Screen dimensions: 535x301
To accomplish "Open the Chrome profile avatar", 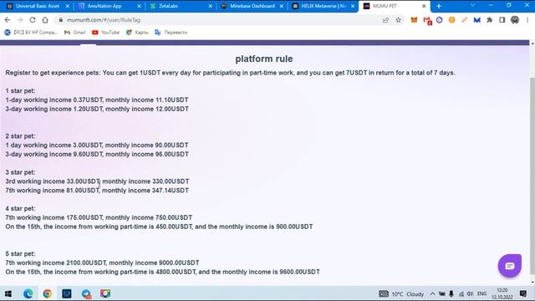I will click(x=515, y=20).
